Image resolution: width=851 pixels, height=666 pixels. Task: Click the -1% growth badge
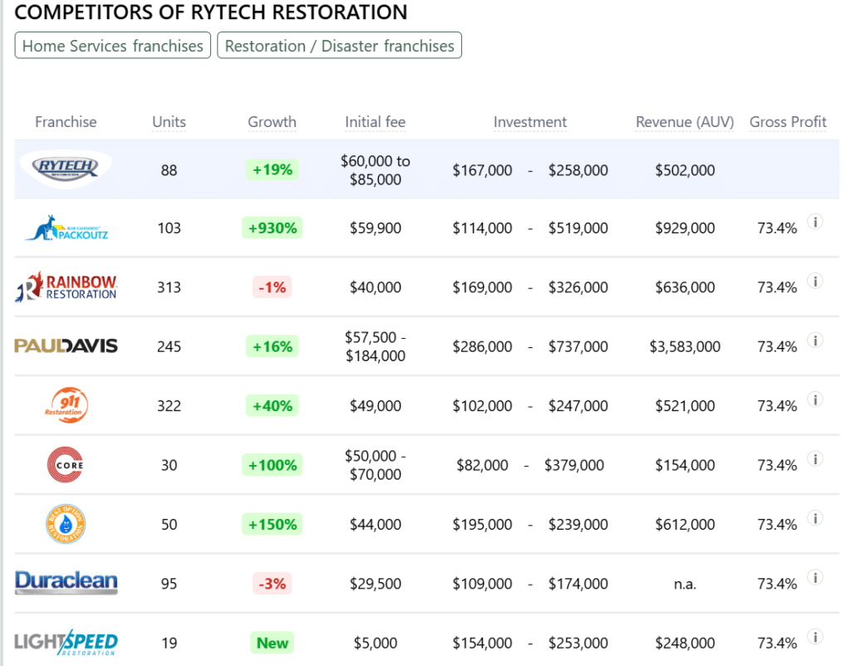coord(272,286)
